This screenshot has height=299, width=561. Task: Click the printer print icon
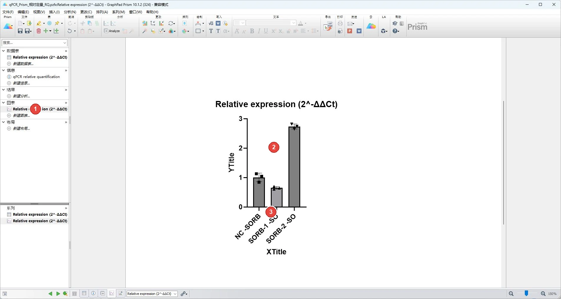pyautogui.click(x=340, y=23)
